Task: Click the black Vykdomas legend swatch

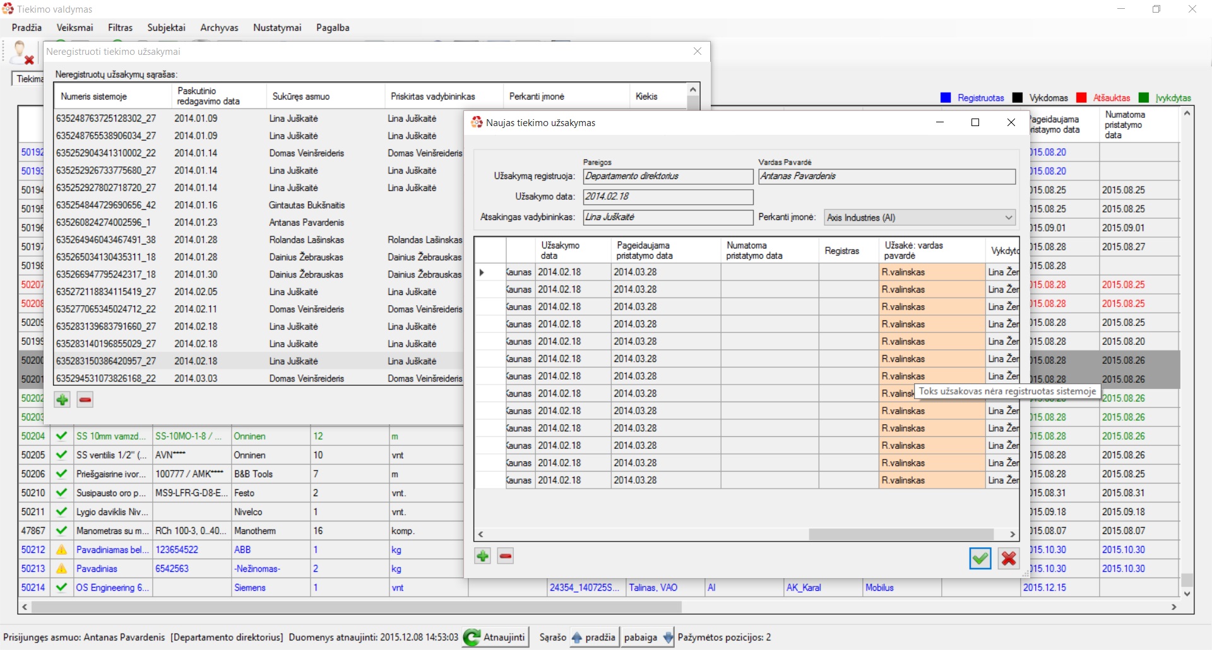Action: [1017, 98]
